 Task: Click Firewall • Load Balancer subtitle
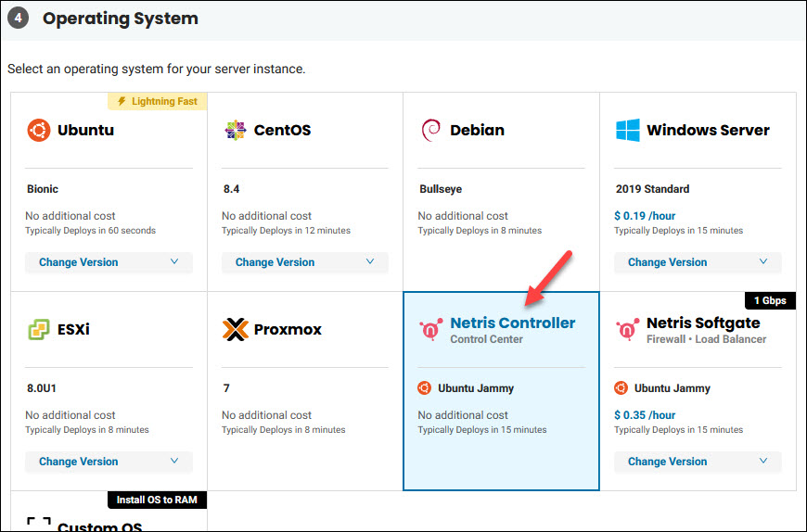[706, 339]
